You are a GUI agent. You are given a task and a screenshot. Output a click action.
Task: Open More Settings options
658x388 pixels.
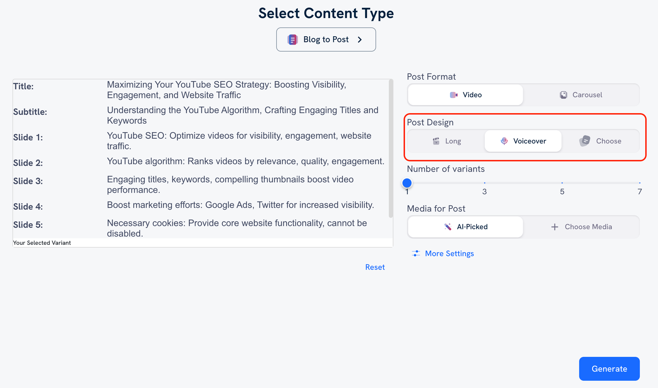449,253
